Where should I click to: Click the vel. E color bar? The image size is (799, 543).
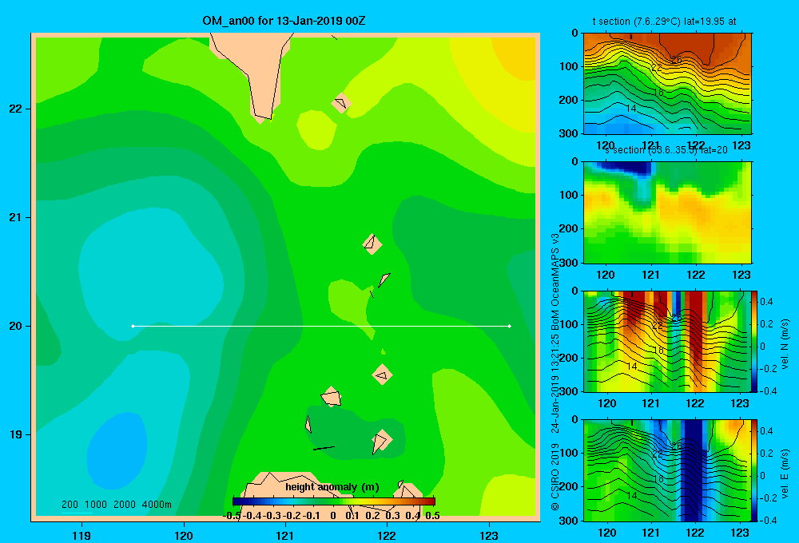(x=754, y=470)
